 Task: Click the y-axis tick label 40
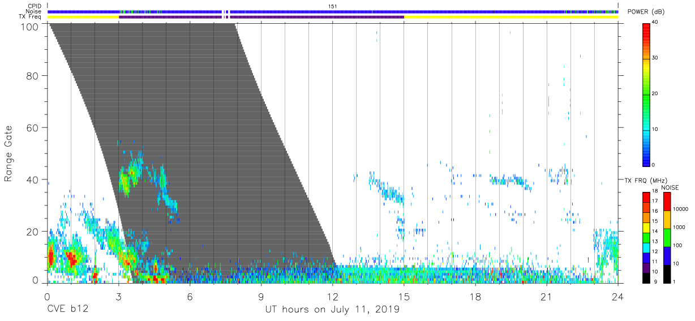(32, 179)
